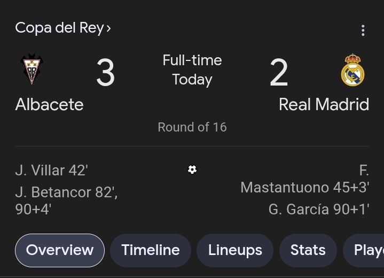This screenshot has height=278, width=384.
Task: Click the Albacete team name
Action: pos(49,104)
